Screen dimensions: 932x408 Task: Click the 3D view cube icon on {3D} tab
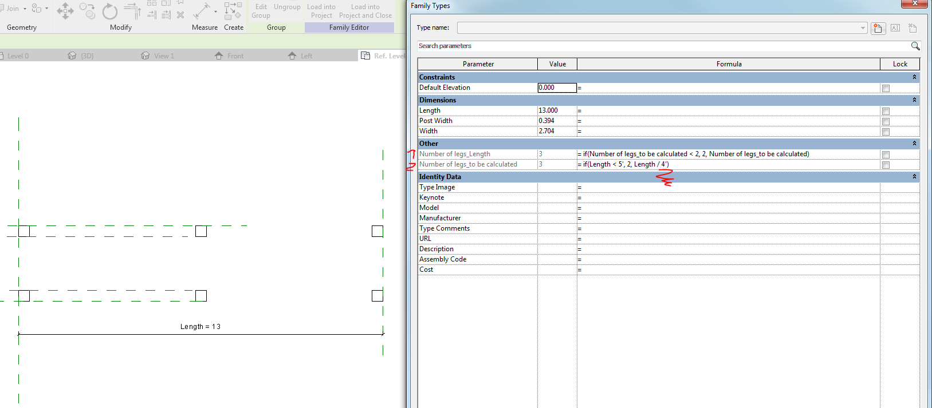click(x=72, y=56)
